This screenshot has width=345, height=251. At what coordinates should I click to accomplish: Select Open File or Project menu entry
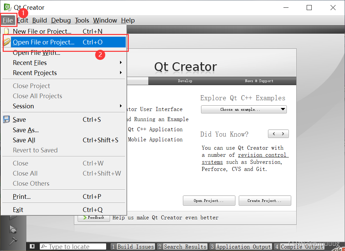(x=64, y=42)
